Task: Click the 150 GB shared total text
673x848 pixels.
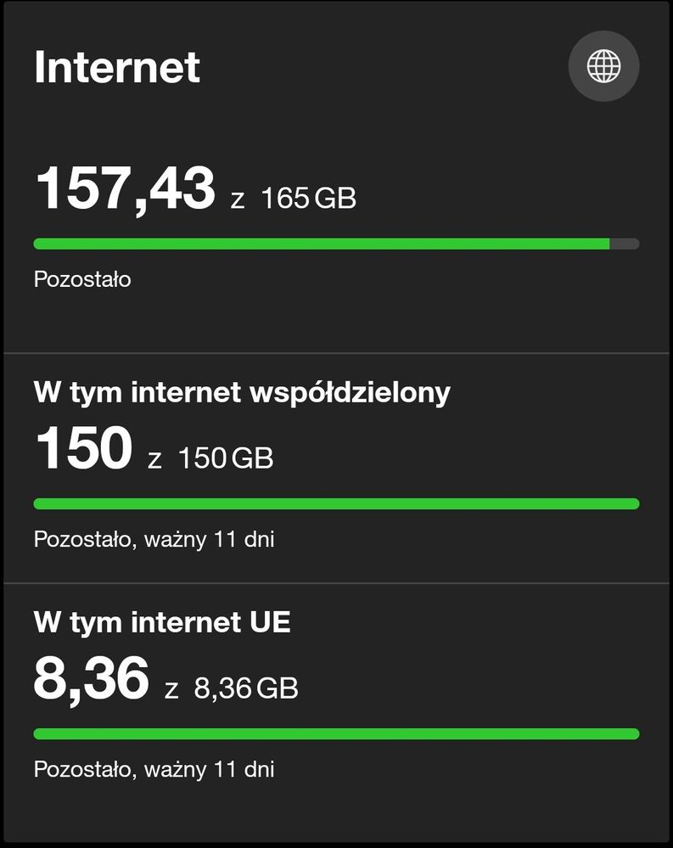Action: [x=226, y=458]
